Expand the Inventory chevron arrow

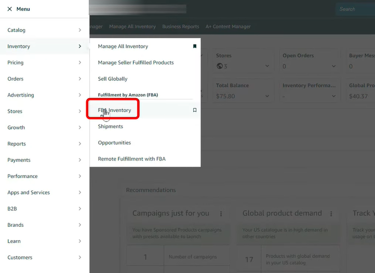pyautogui.click(x=80, y=46)
